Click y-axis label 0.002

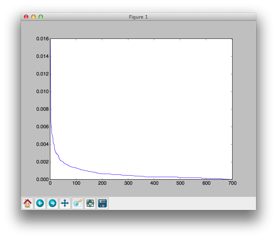[42, 162]
